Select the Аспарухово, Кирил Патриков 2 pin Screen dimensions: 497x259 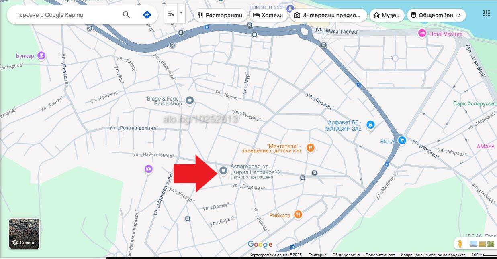(x=224, y=172)
